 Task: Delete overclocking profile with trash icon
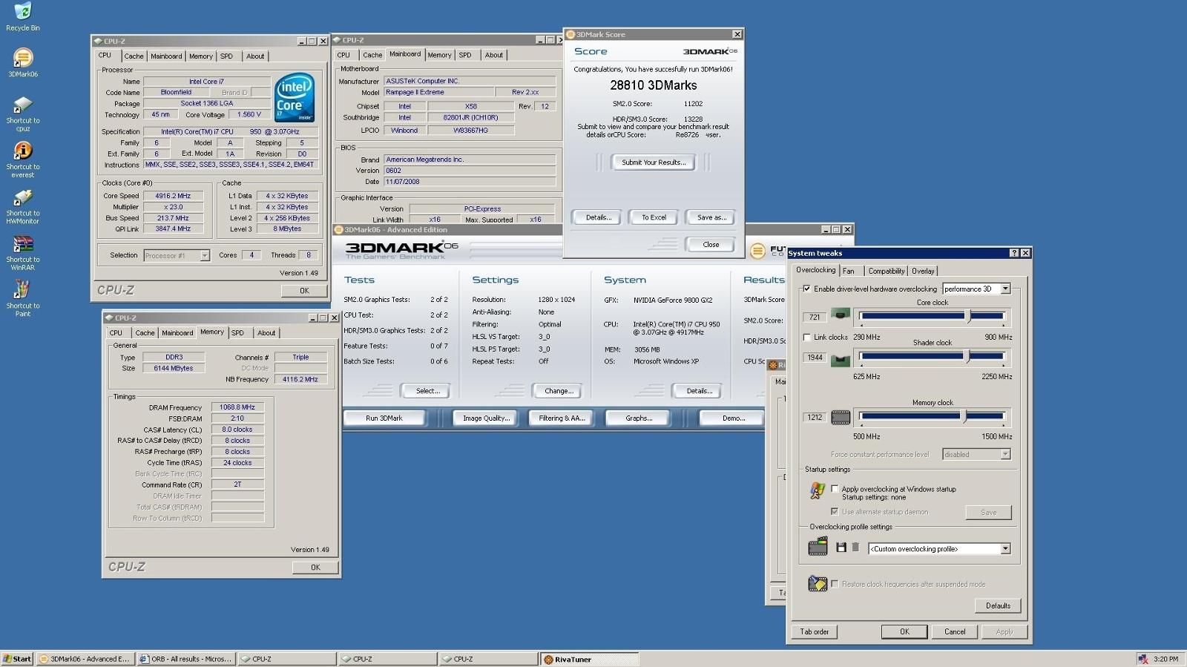click(x=855, y=548)
